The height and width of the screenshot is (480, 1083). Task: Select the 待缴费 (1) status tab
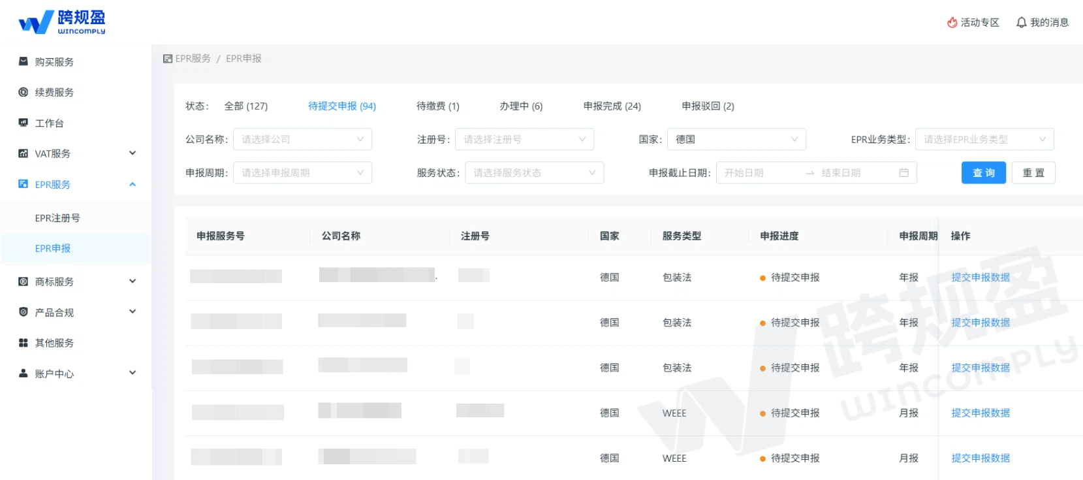tap(437, 106)
